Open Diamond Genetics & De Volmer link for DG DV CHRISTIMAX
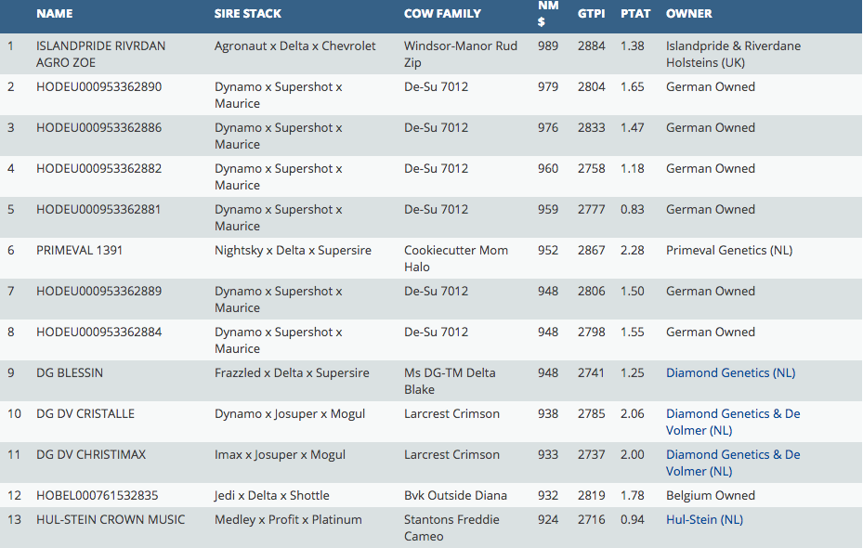863x548 pixels. (x=732, y=455)
